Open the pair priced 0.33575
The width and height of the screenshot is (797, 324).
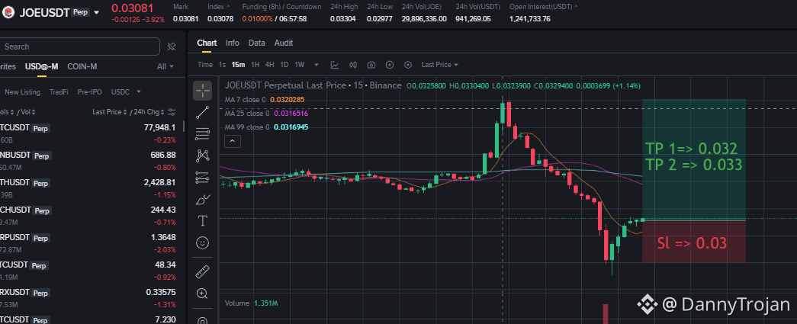pyautogui.click(x=88, y=297)
